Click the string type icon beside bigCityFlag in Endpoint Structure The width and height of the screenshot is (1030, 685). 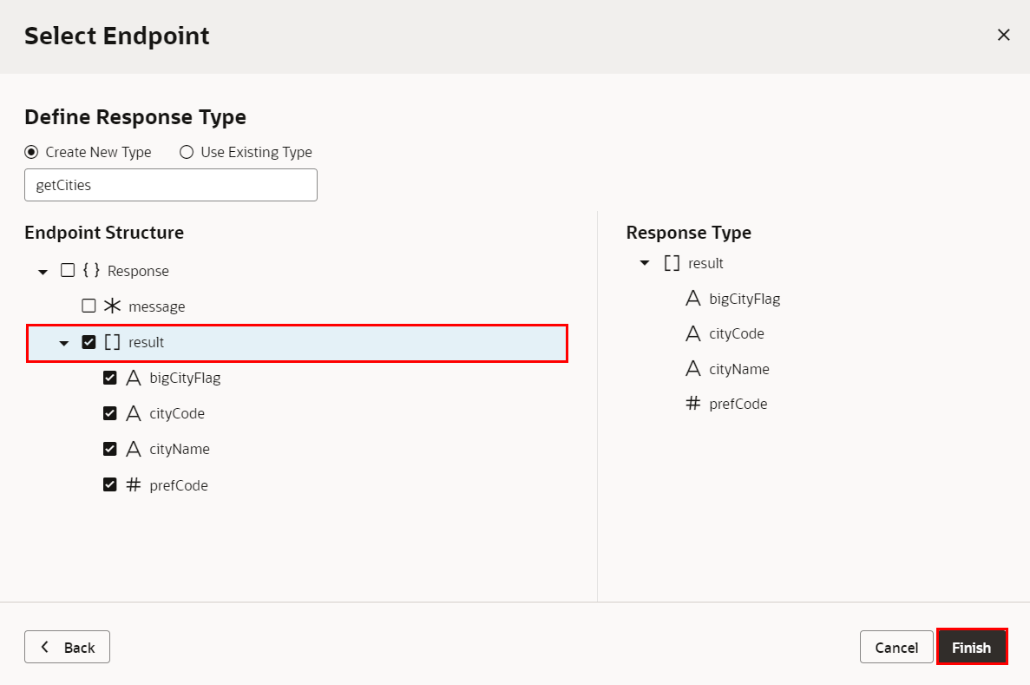[x=133, y=378]
